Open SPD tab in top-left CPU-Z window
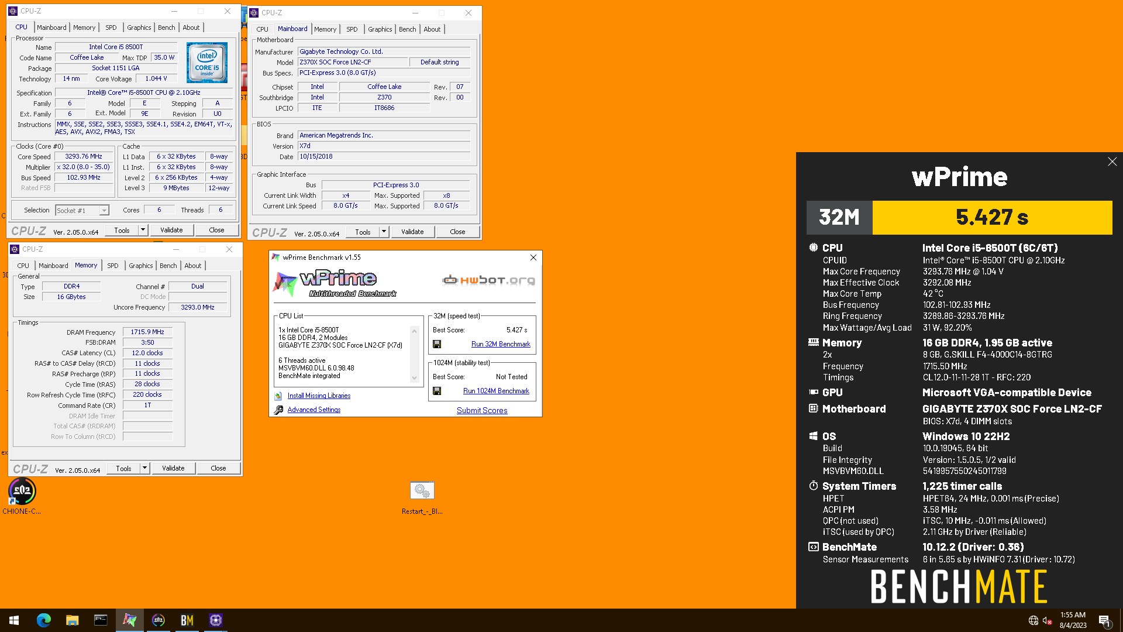 (111, 28)
